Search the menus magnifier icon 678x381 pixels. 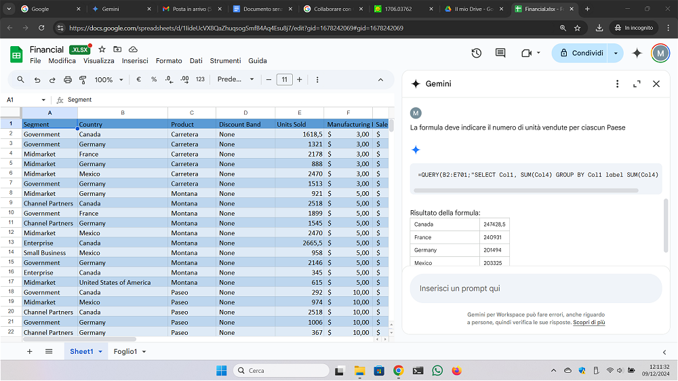(x=20, y=79)
